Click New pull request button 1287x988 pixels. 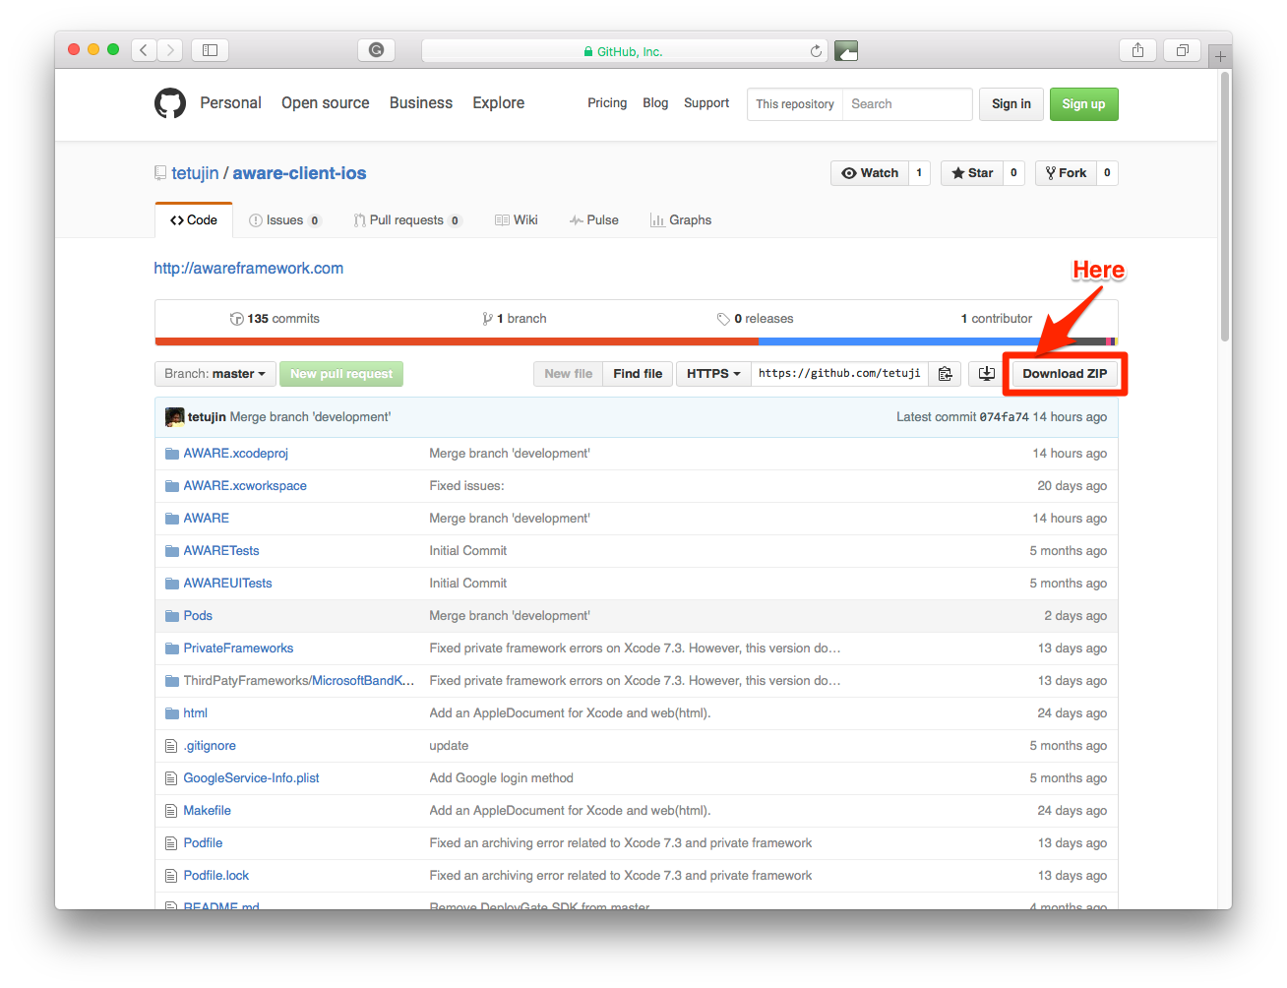[341, 374]
